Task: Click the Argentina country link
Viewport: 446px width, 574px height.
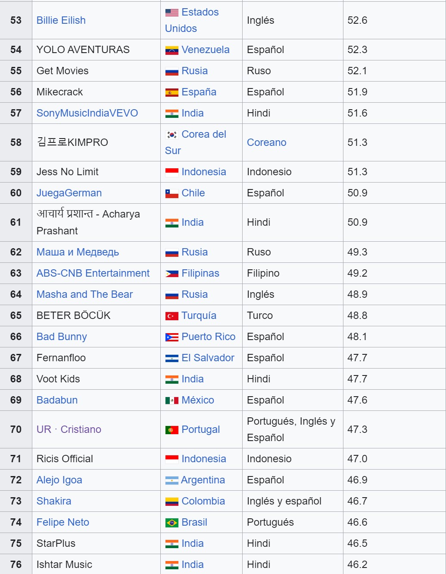Action: (203, 480)
